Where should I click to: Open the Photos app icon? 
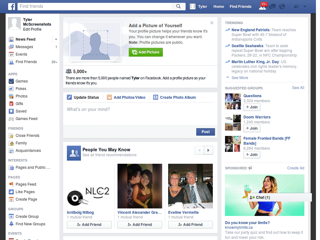11,96
